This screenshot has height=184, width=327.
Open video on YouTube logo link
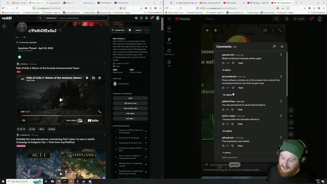(93, 120)
